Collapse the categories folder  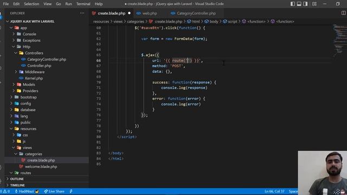33,154
